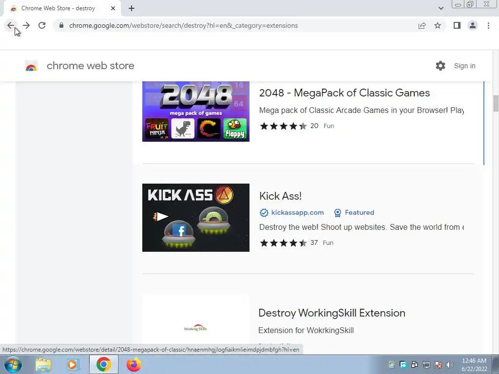Screen dimensions: 499x374
Task: Click the Chrome Web Store rainbow logo
Action: click(x=31, y=66)
